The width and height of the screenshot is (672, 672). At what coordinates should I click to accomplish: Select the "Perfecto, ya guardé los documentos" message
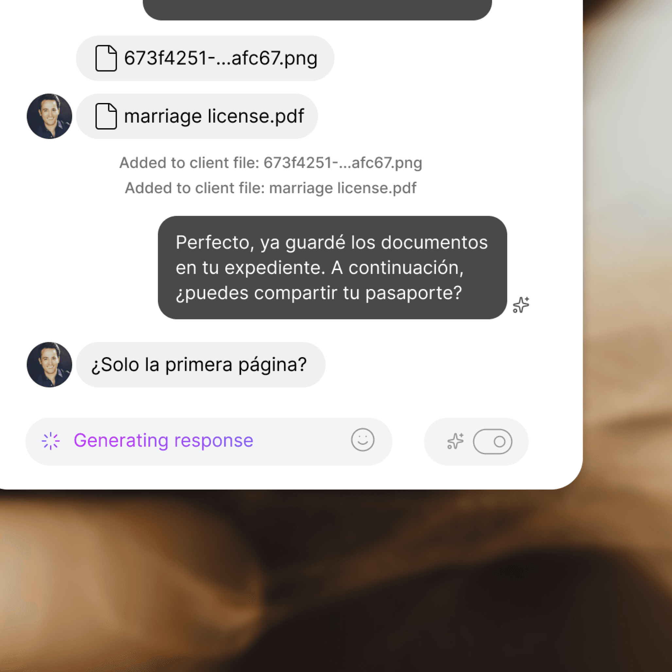[332, 267]
